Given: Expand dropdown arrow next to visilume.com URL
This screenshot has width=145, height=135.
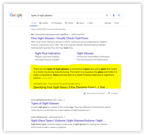Looking at the screenshot, I should tap(65, 117).
